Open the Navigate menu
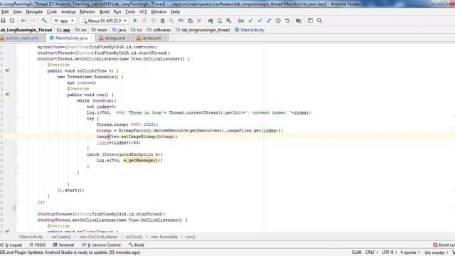Image resolution: width=455 pixels, height=256 pixels. [34, 11]
